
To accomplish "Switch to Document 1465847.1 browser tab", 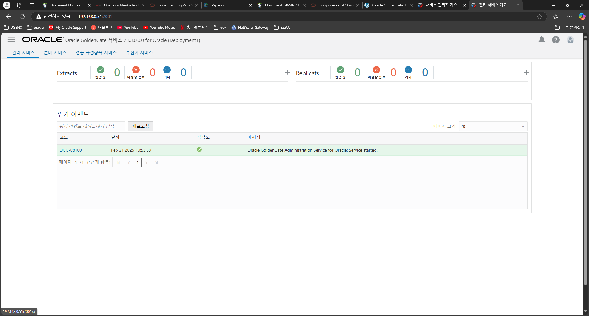I will click(281, 5).
